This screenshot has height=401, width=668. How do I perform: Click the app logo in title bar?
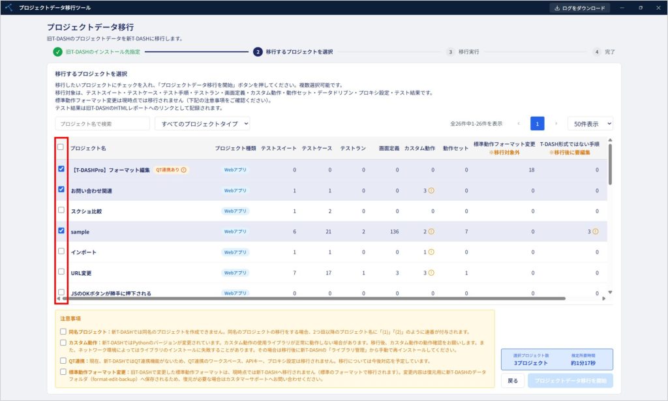[8, 8]
